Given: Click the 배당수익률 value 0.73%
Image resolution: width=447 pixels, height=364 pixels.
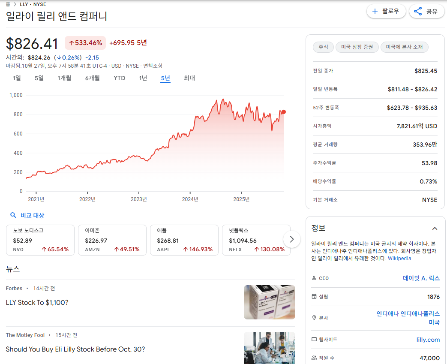Looking at the screenshot, I should coord(428,181).
